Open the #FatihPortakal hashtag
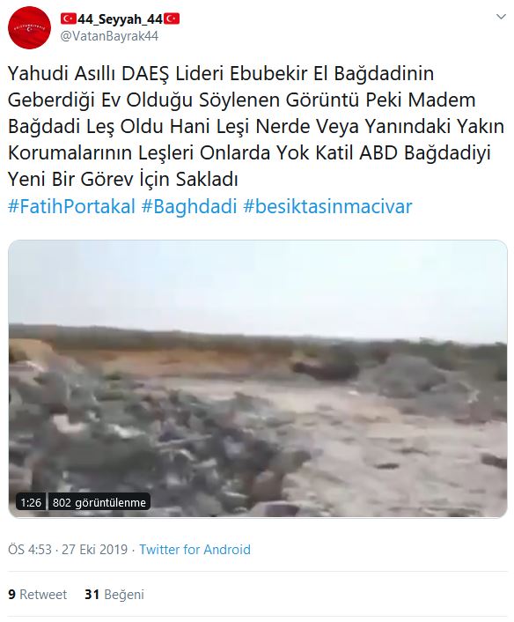The height and width of the screenshot is (622, 514). pyautogui.click(x=71, y=207)
